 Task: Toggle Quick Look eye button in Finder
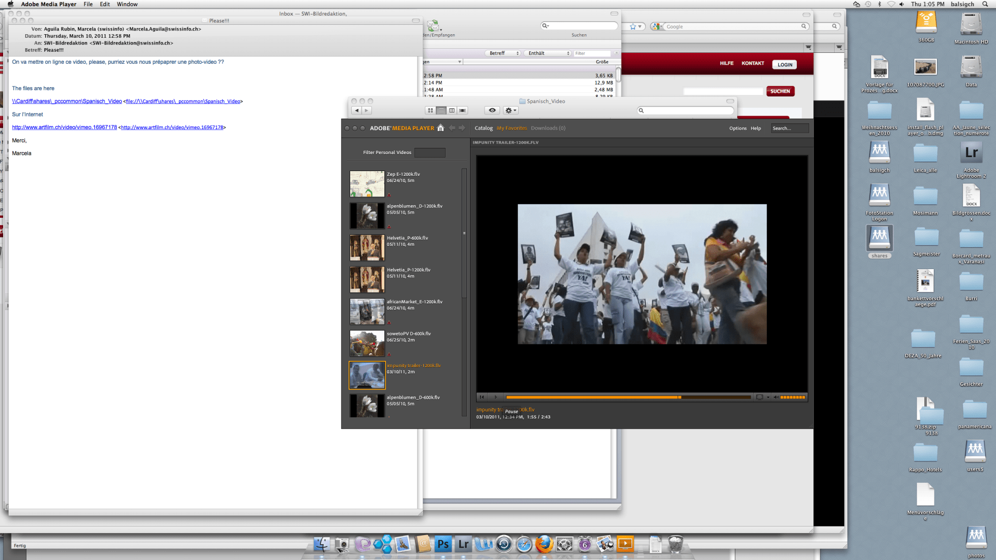click(492, 110)
